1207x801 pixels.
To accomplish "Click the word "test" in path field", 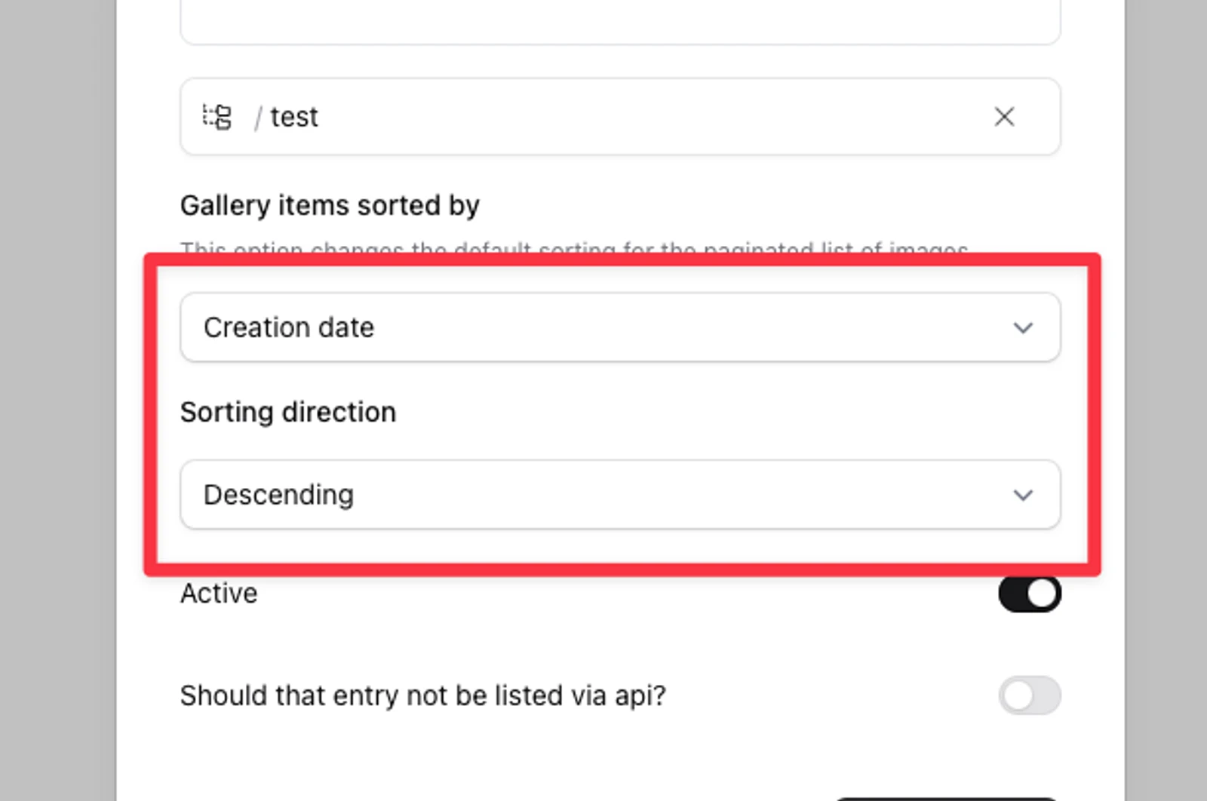I will click(294, 117).
